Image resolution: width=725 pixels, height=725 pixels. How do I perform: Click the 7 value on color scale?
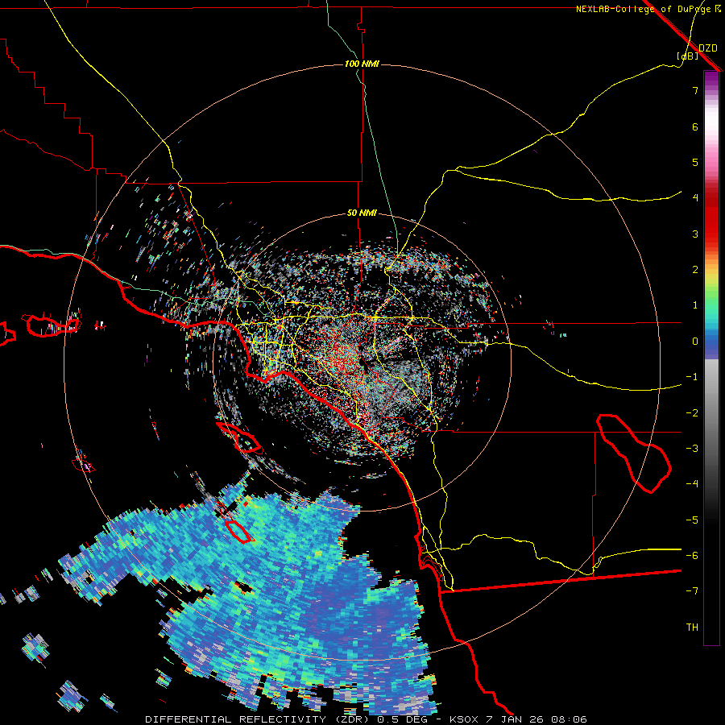[695, 90]
